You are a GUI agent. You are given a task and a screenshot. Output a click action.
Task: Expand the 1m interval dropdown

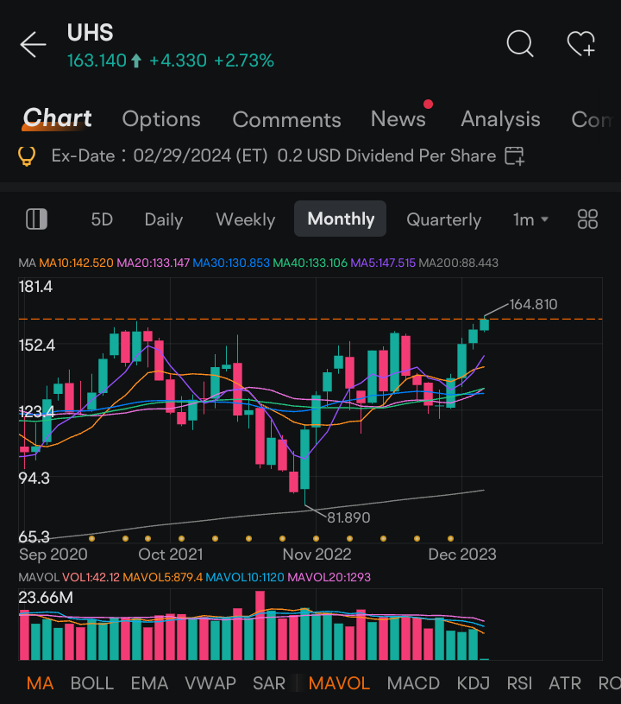click(x=530, y=219)
